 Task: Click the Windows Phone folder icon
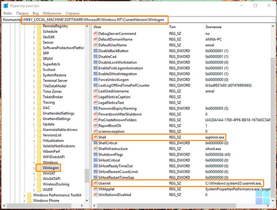(29, 201)
